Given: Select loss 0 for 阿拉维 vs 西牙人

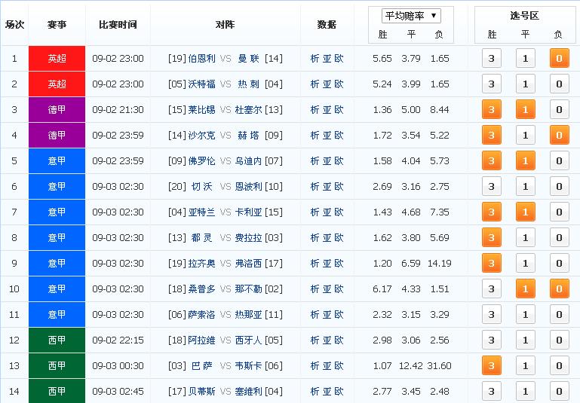Looking at the screenshot, I should point(560,340).
